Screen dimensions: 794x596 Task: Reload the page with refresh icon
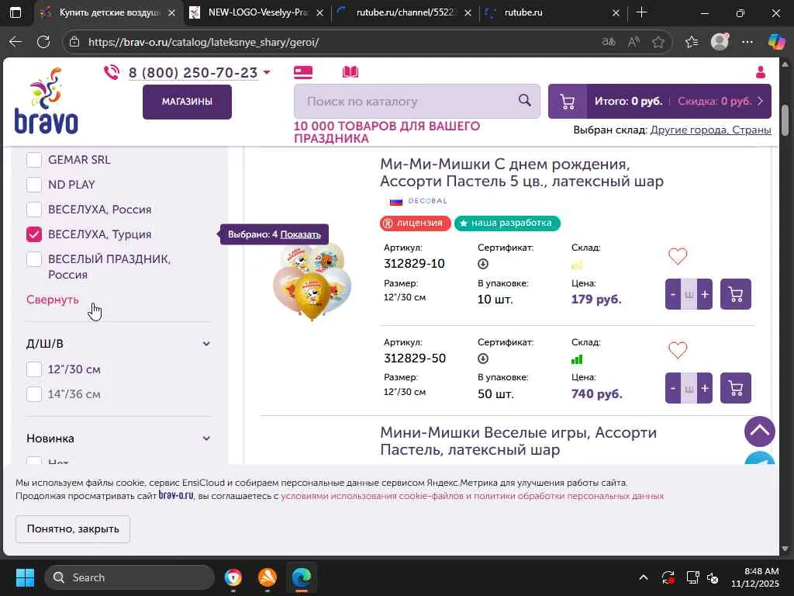pyautogui.click(x=43, y=42)
